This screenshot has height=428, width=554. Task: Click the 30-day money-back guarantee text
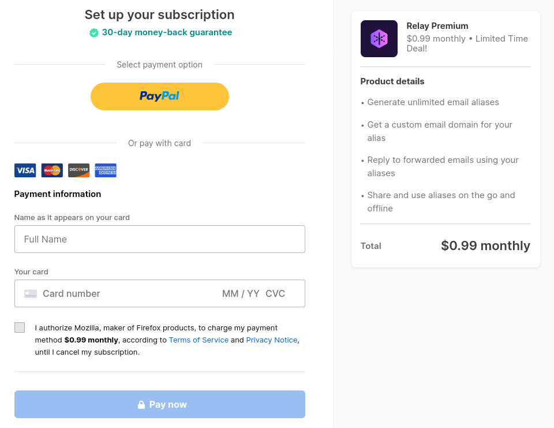167,32
